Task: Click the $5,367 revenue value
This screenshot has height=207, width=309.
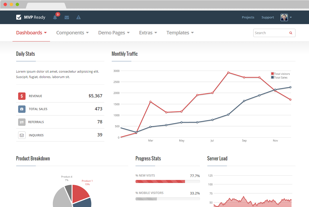Action: pyautogui.click(x=95, y=96)
